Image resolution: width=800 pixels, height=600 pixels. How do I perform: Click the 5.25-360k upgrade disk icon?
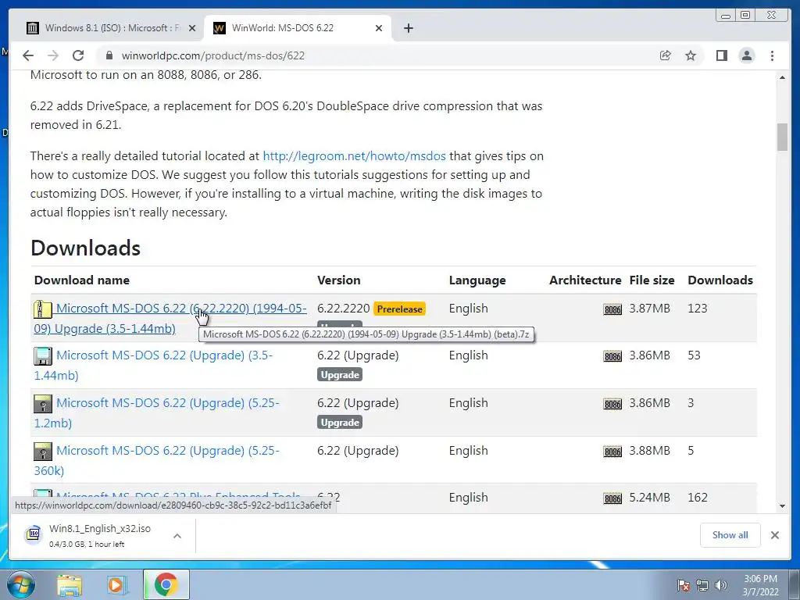point(43,452)
